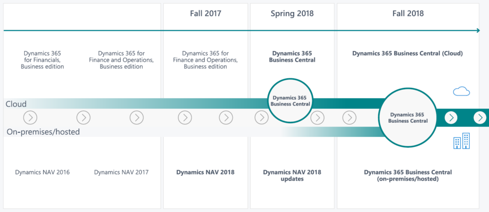Image resolution: width=489 pixels, height=212 pixels.
Task: Click the leftmost gray chevron circle beside Cloud
Action: [x=30, y=117]
